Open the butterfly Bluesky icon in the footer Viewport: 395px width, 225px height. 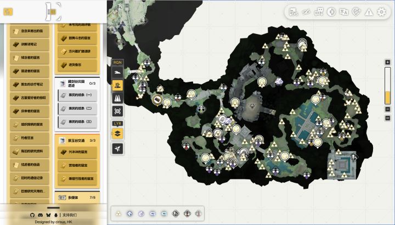click(x=48, y=215)
